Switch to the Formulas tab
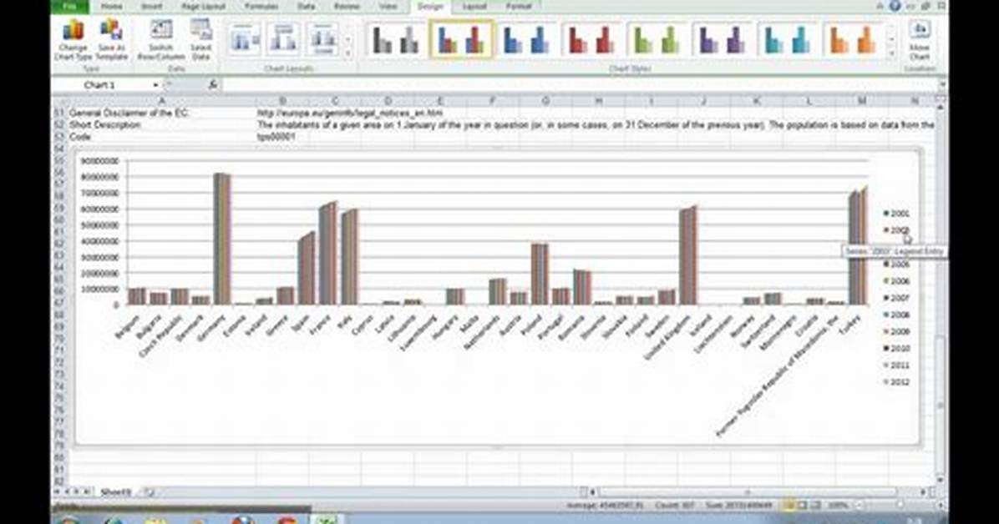Screen dimensions: 999x524 pos(261,7)
